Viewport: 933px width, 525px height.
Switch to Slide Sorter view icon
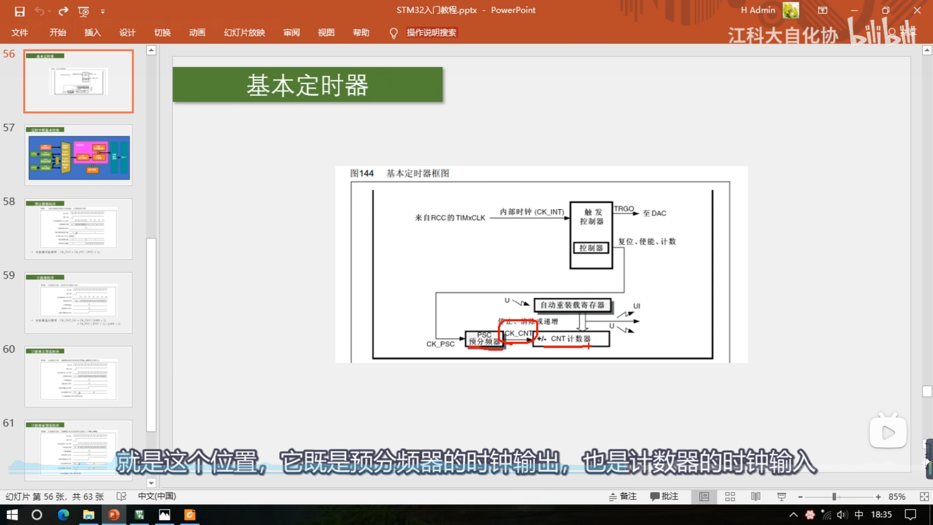click(730, 497)
